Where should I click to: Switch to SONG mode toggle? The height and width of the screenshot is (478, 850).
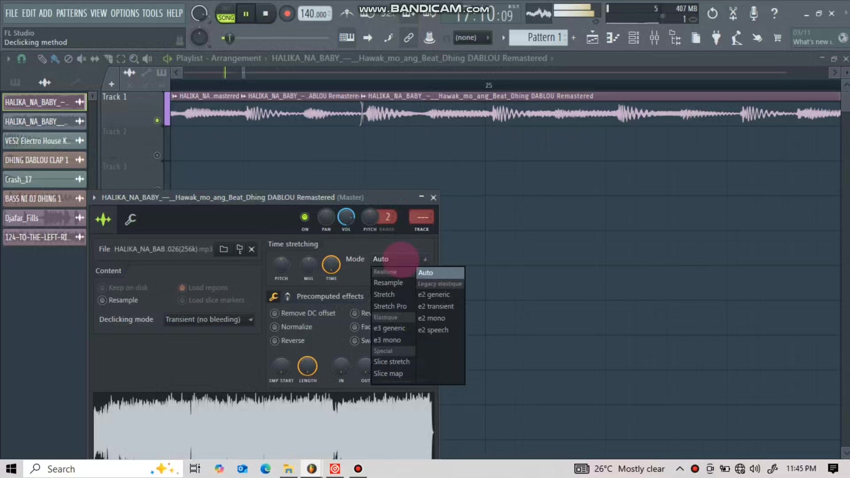[x=226, y=18]
